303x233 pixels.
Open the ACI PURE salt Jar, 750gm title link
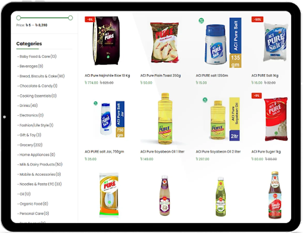click(104, 152)
